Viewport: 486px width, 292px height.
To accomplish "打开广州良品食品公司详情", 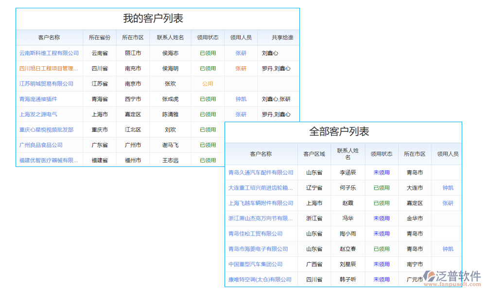I will point(40,145).
